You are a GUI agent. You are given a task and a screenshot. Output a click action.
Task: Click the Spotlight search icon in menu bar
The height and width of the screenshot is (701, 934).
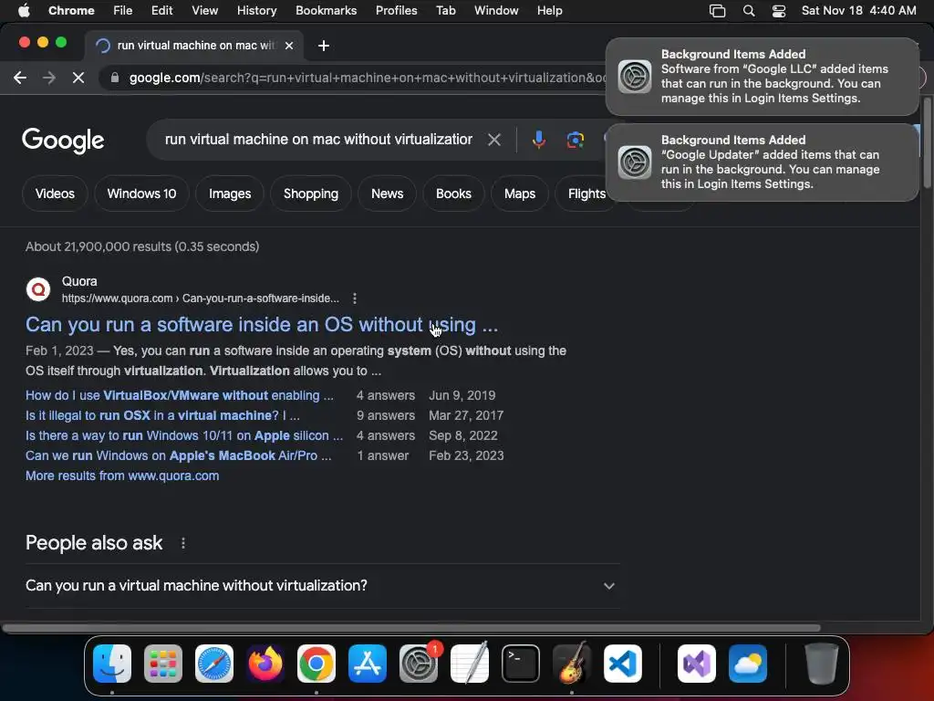(749, 11)
